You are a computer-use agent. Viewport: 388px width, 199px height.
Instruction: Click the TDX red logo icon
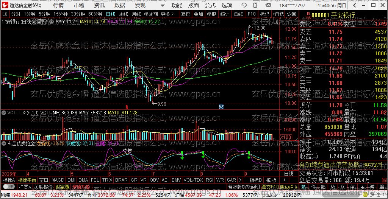click(5, 5)
